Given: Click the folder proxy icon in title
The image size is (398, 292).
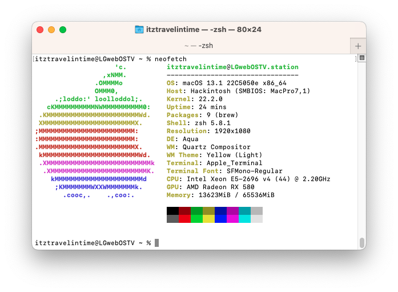Looking at the screenshot, I should click(x=139, y=30).
